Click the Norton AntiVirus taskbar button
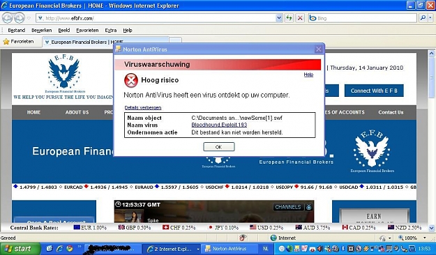The image size is (436, 255). coord(229,249)
